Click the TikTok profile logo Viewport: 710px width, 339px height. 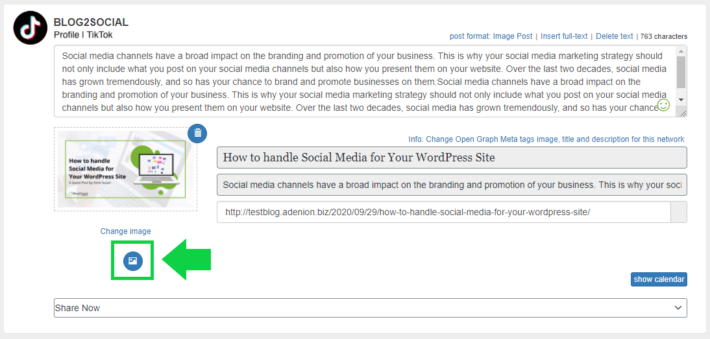(x=31, y=28)
